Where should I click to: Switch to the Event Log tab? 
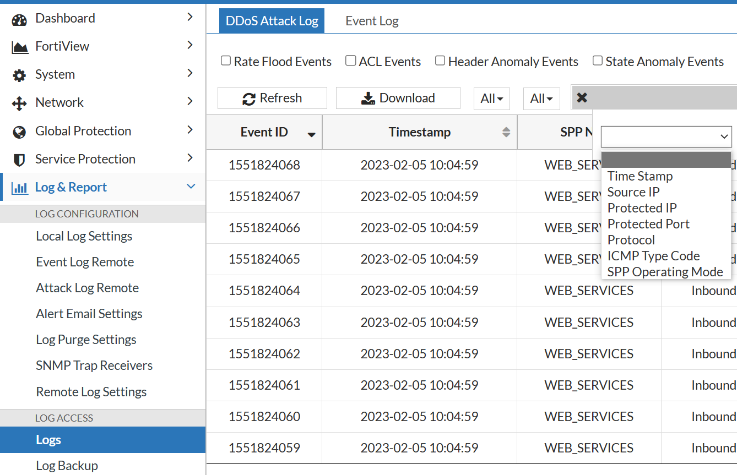372,20
